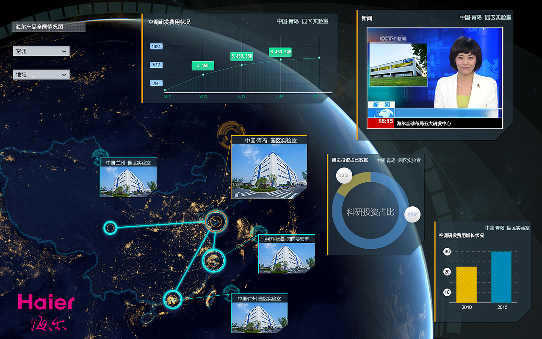Click the Haier building inset in news video
542x339 pixels.
click(x=398, y=65)
